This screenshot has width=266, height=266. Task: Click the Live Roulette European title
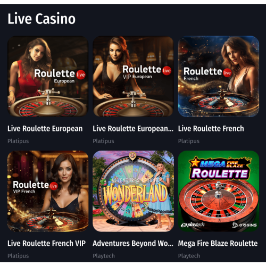pyautogui.click(x=45, y=129)
